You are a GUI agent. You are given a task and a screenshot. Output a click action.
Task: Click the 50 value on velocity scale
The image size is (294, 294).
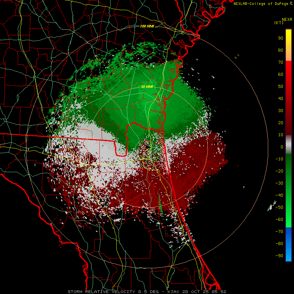[281, 87]
